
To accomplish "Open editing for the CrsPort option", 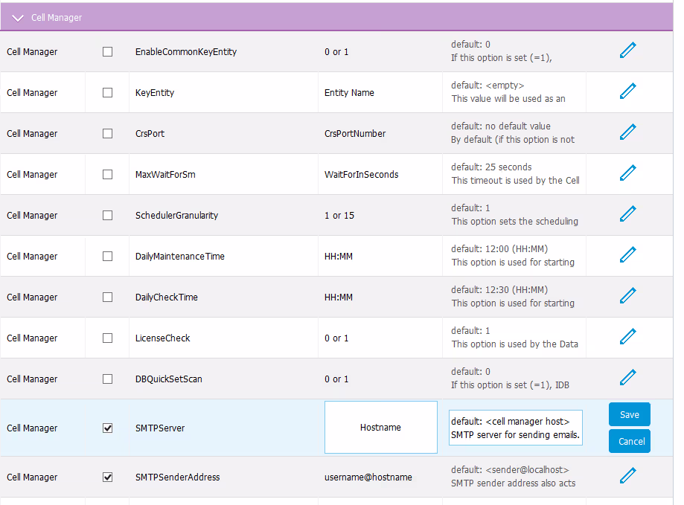I will 628,132.
